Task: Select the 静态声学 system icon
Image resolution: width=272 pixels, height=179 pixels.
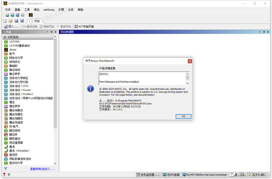Action: [6, 74]
